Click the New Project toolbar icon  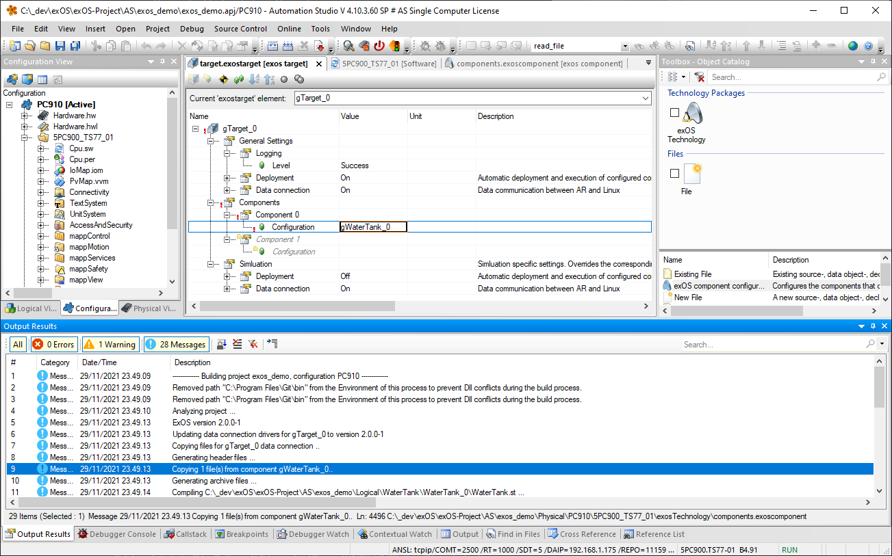[x=15, y=46]
